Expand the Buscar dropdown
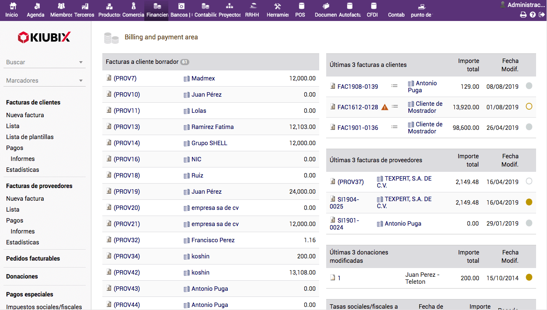Viewport: 547px width, 310px height. [81, 63]
